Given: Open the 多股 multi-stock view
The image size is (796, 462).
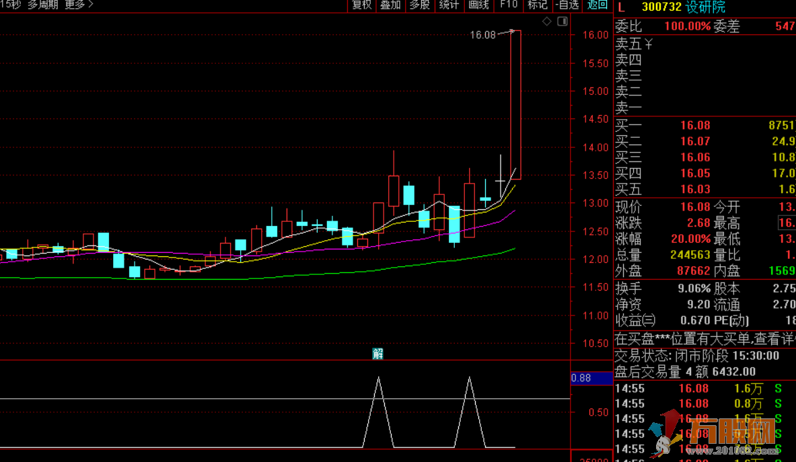Looking at the screenshot, I should (x=420, y=5).
